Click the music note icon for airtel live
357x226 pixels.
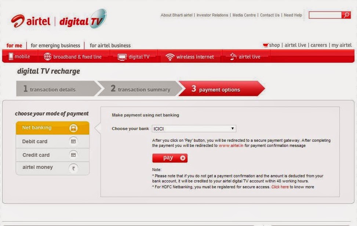(x=233, y=57)
